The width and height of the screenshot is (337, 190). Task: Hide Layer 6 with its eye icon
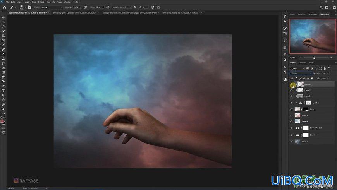[292, 84]
